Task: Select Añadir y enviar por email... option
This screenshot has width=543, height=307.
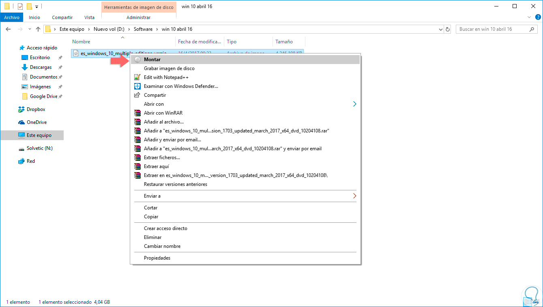Action: [245, 140]
